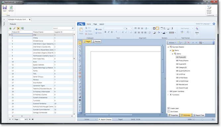
Task: Enable the Use Aliases checkbox
Action: tap(168, 112)
